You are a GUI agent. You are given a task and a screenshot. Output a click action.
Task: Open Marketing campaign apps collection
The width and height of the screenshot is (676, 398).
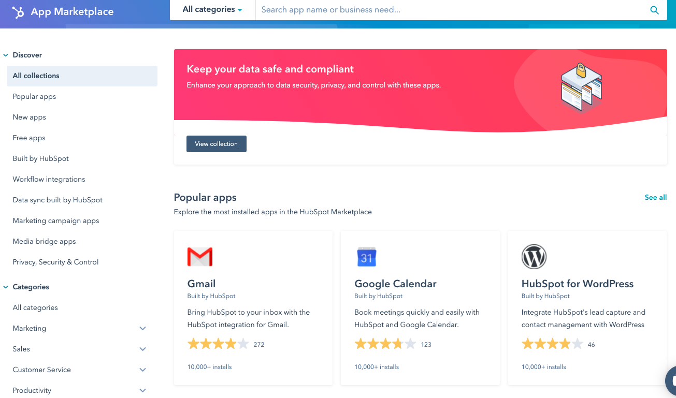click(56, 220)
